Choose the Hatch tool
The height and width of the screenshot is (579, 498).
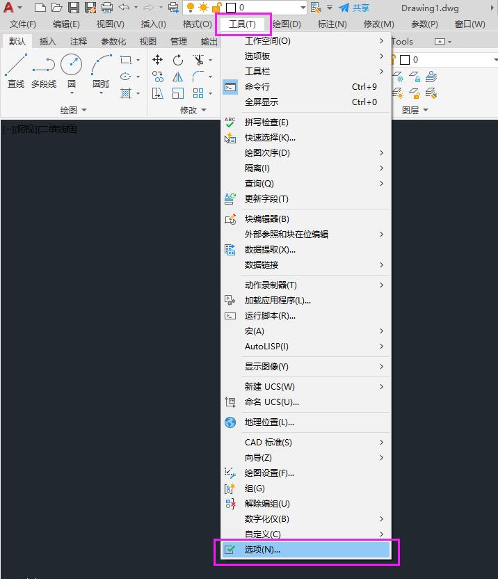[x=126, y=93]
